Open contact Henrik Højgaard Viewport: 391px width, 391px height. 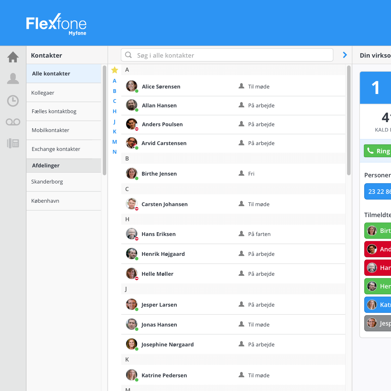233,254
